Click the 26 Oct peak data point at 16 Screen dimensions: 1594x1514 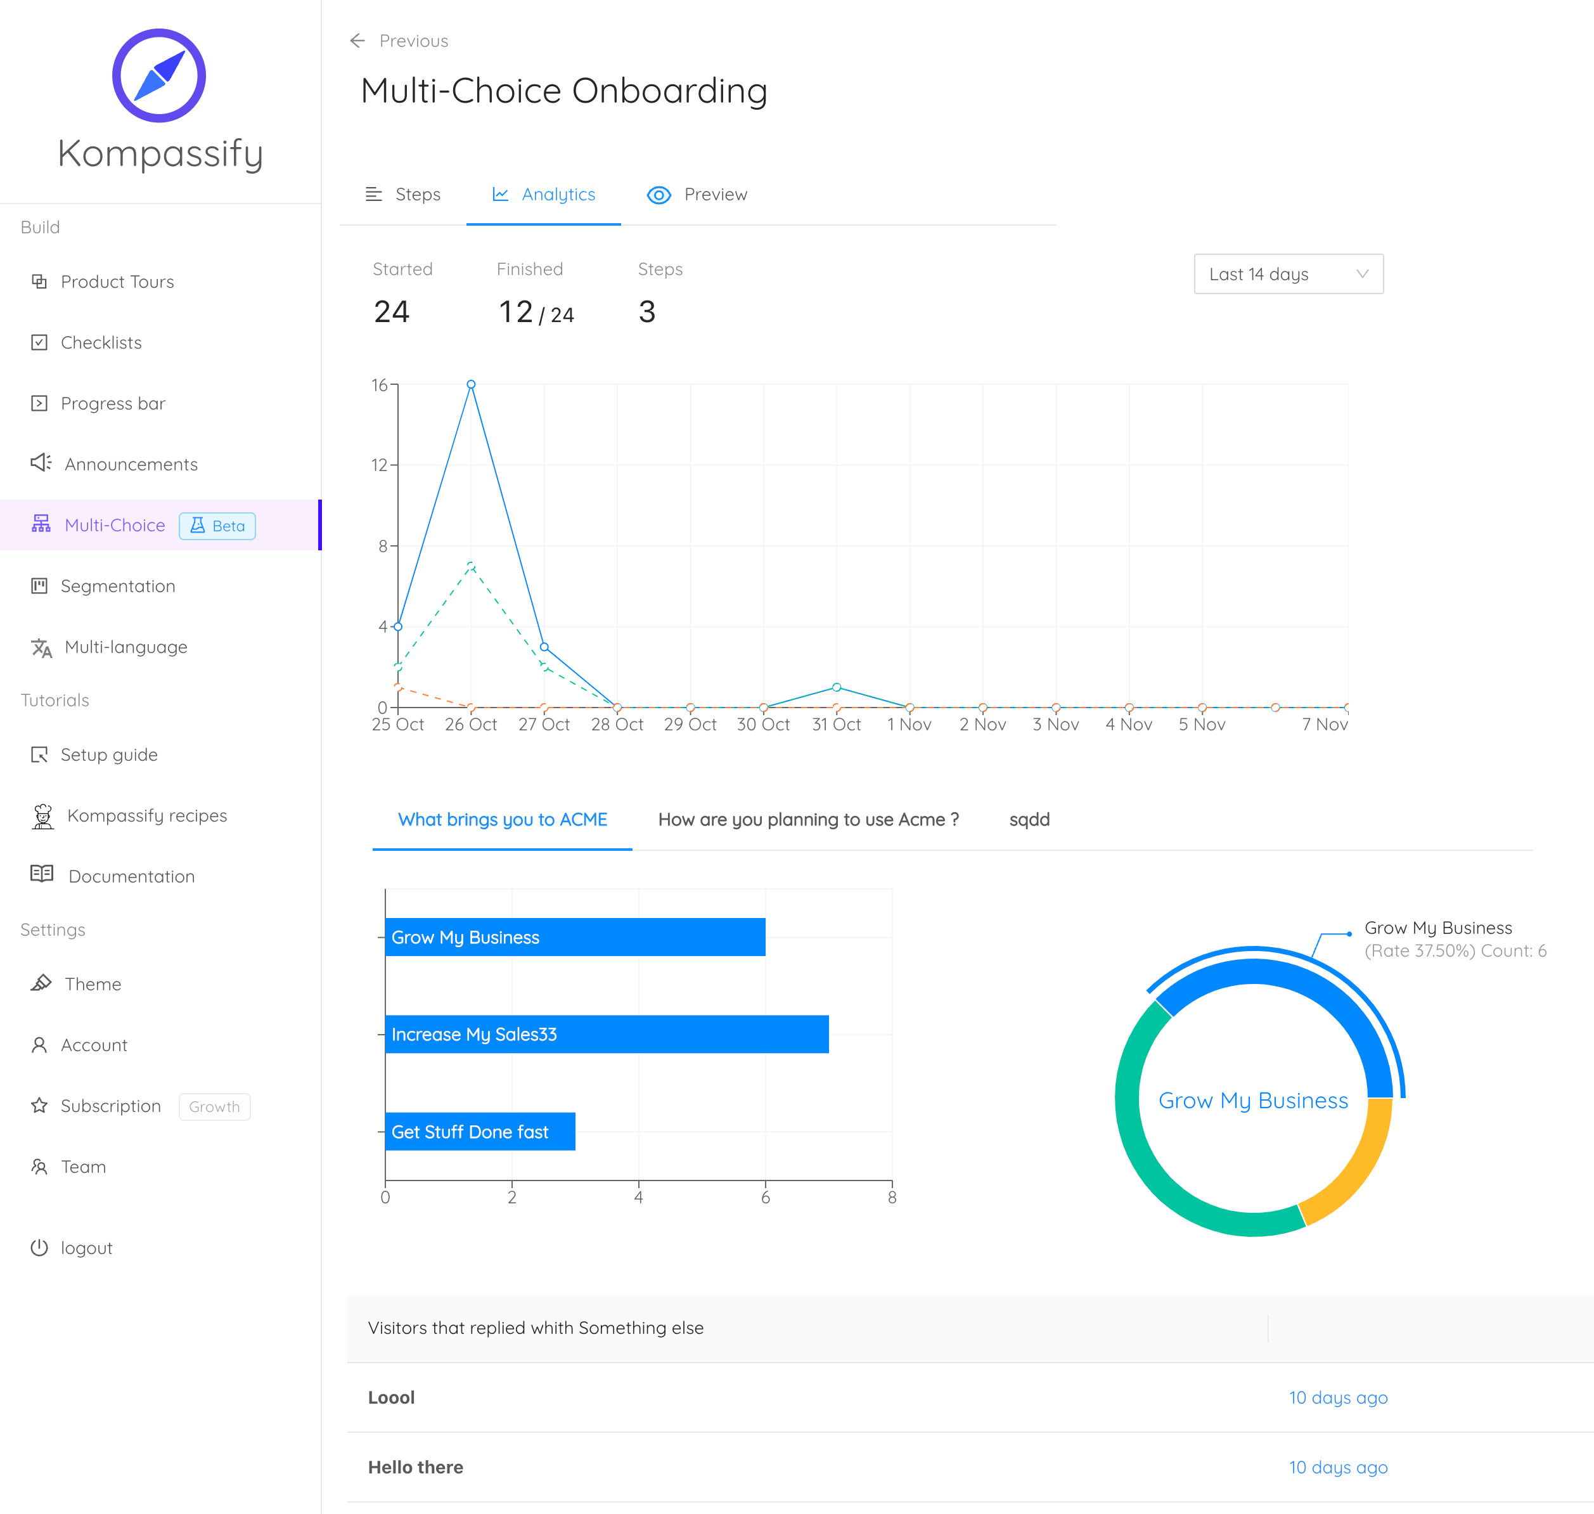click(471, 384)
